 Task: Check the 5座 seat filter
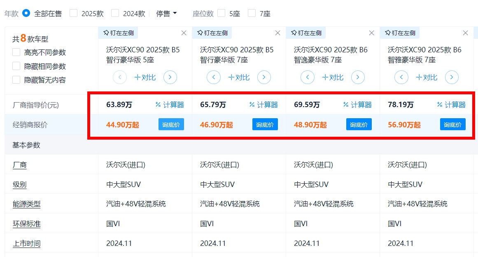pyautogui.click(x=222, y=13)
